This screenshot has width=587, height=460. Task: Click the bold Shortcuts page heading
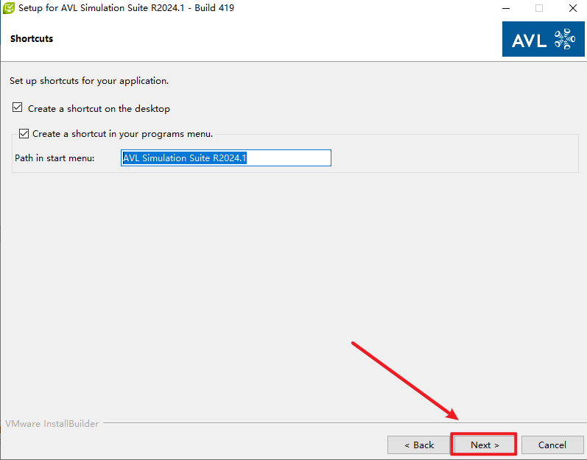click(32, 38)
